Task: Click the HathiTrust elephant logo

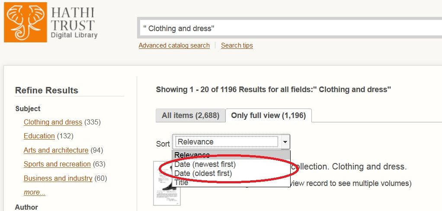Action: click(x=25, y=22)
